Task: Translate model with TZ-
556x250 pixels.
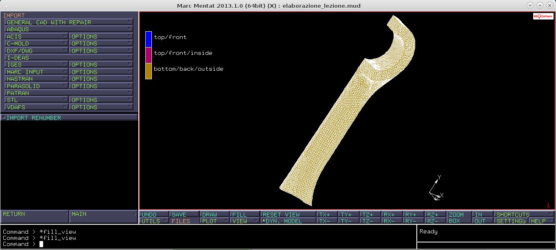Action: 371,221
